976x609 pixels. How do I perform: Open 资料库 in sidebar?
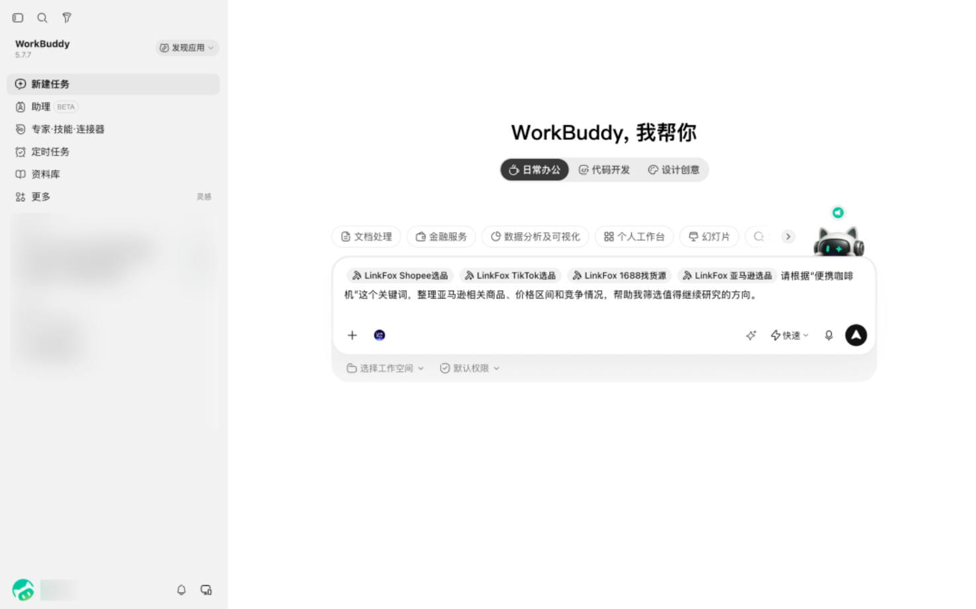pos(113,174)
